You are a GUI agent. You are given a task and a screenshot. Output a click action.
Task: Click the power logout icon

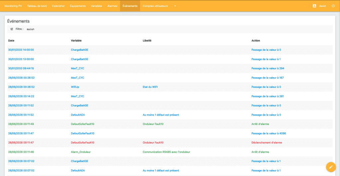pyautogui.click(x=333, y=6)
